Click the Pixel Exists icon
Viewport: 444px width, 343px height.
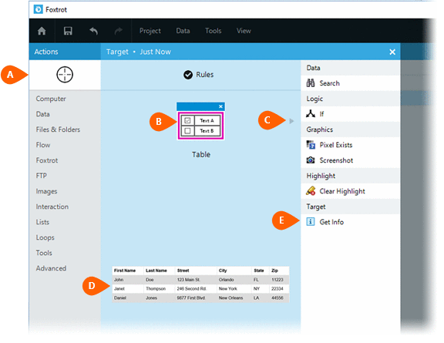(x=311, y=145)
